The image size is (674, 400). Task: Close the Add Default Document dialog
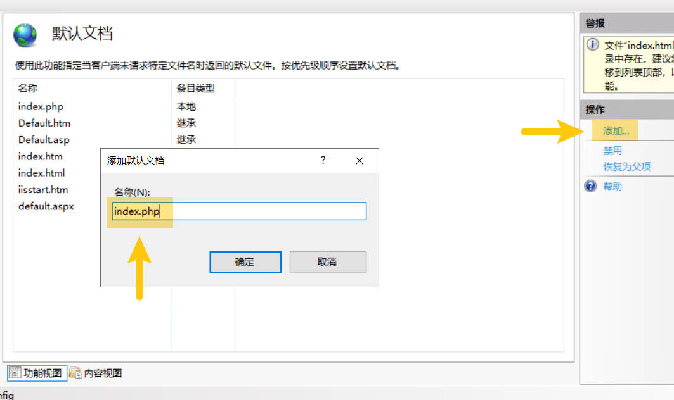click(x=360, y=161)
